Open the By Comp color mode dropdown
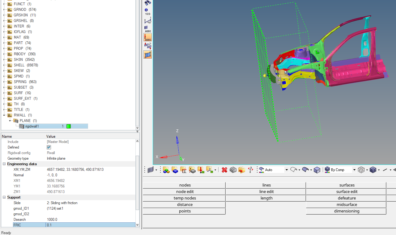This screenshot has height=235, width=396. click(x=354, y=170)
